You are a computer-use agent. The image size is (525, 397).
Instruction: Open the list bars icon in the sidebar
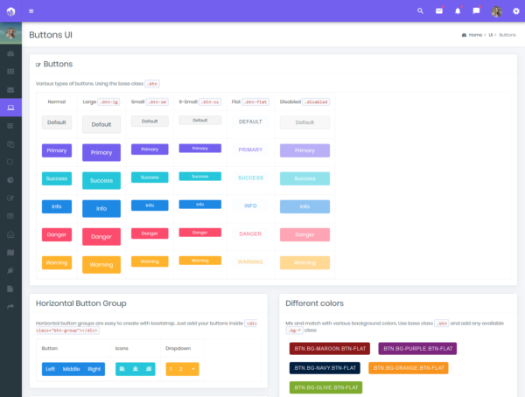tap(10, 126)
